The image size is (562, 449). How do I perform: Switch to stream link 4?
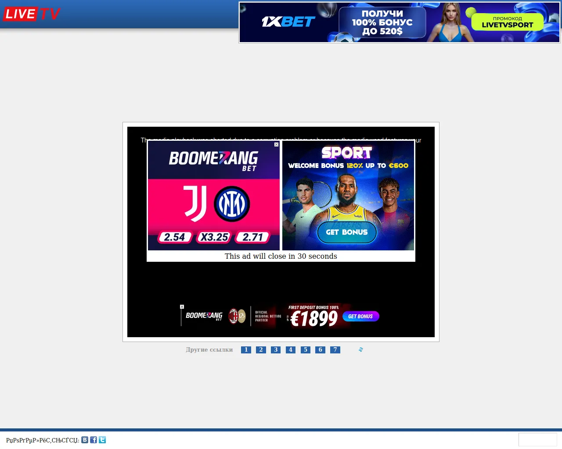(x=291, y=350)
